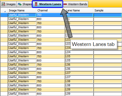
Task: Click row header of the M1 800 row
Action: point(4,19)
